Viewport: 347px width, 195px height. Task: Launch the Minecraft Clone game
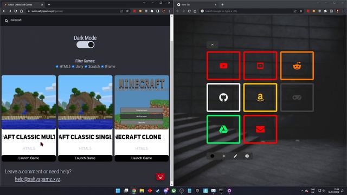pyautogui.click(x=142, y=158)
